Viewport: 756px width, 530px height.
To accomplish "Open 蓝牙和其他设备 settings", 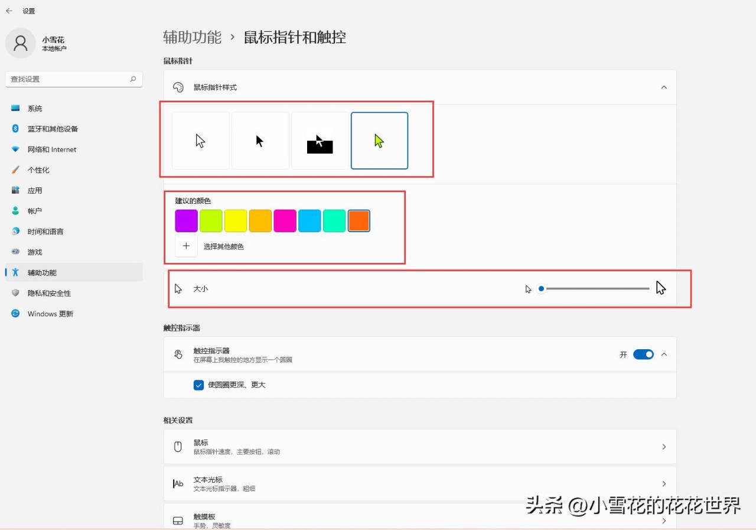I will [x=74, y=129].
